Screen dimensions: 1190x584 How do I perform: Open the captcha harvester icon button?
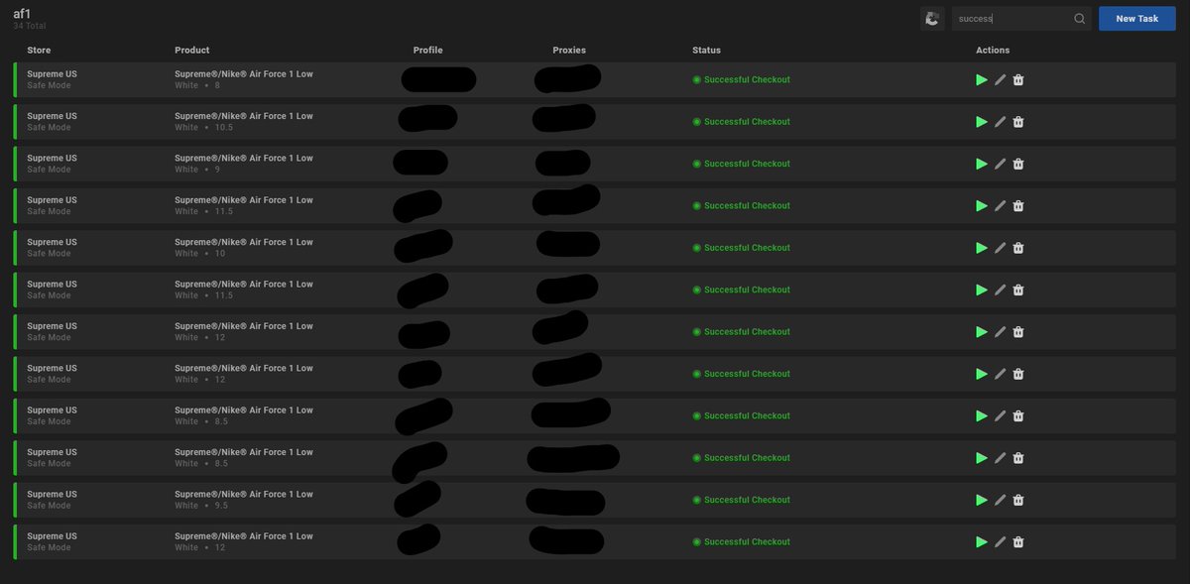pyautogui.click(x=932, y=18)
